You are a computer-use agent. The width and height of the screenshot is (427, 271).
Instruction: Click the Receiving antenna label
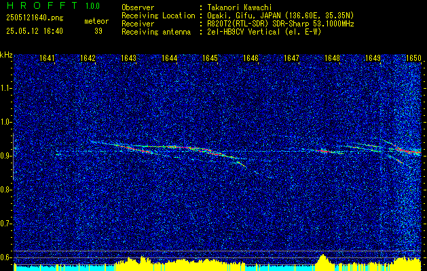(x=156, y=32)
